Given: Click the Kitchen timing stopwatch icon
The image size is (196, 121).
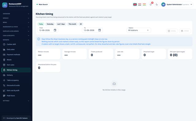Looking at the screenshot, I should [4, 70].
